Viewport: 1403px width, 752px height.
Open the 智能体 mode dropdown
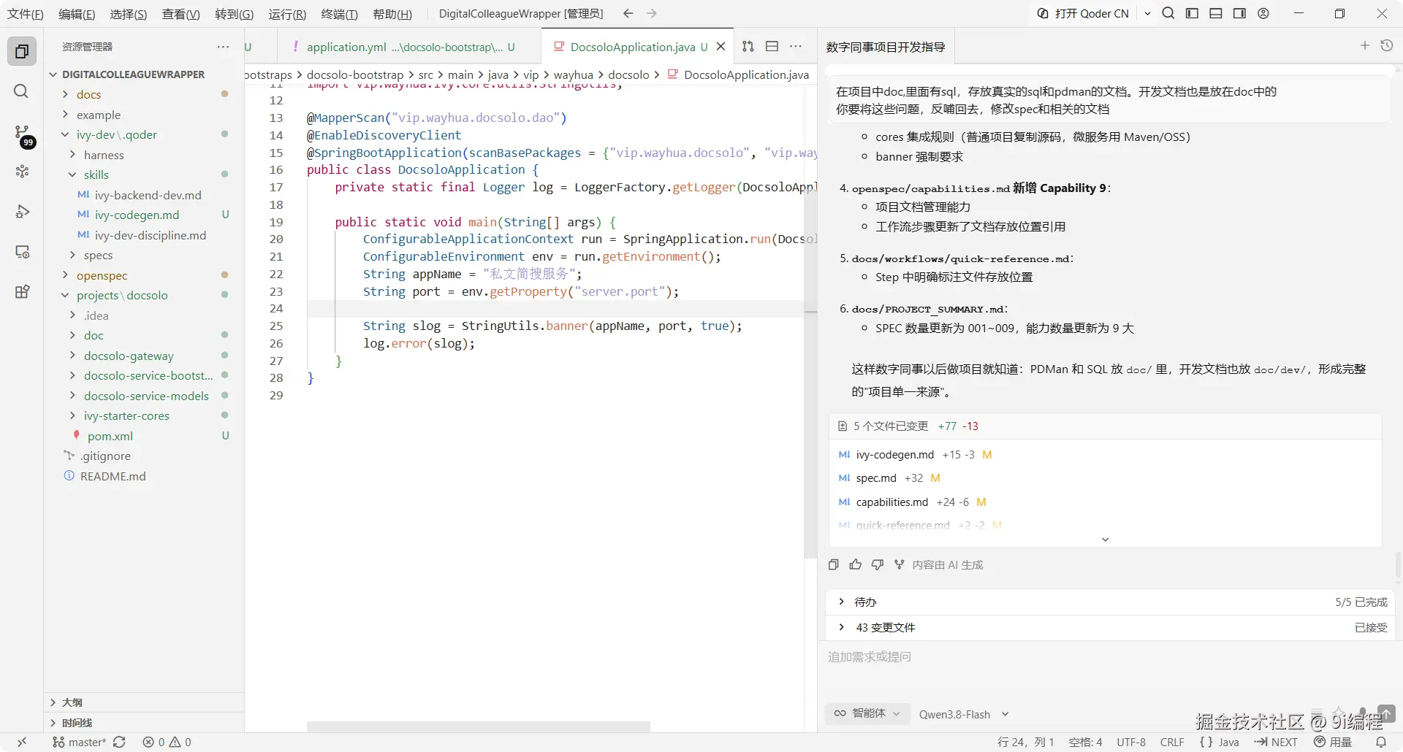(867, 713)
